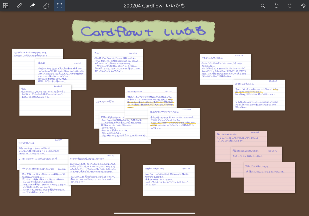Viewport: 309px width, 216px height.
Task: Select the Eraser tool
Action: (32, 6)
